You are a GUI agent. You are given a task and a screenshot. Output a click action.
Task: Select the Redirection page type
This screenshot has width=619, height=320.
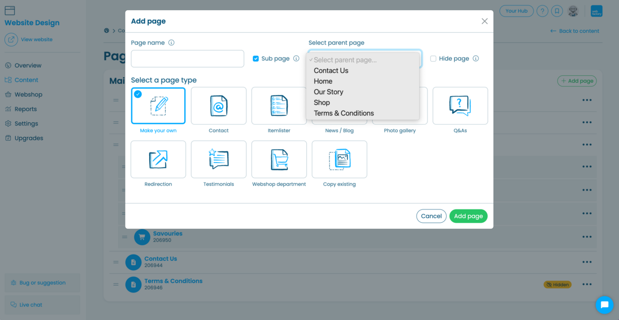158,159
